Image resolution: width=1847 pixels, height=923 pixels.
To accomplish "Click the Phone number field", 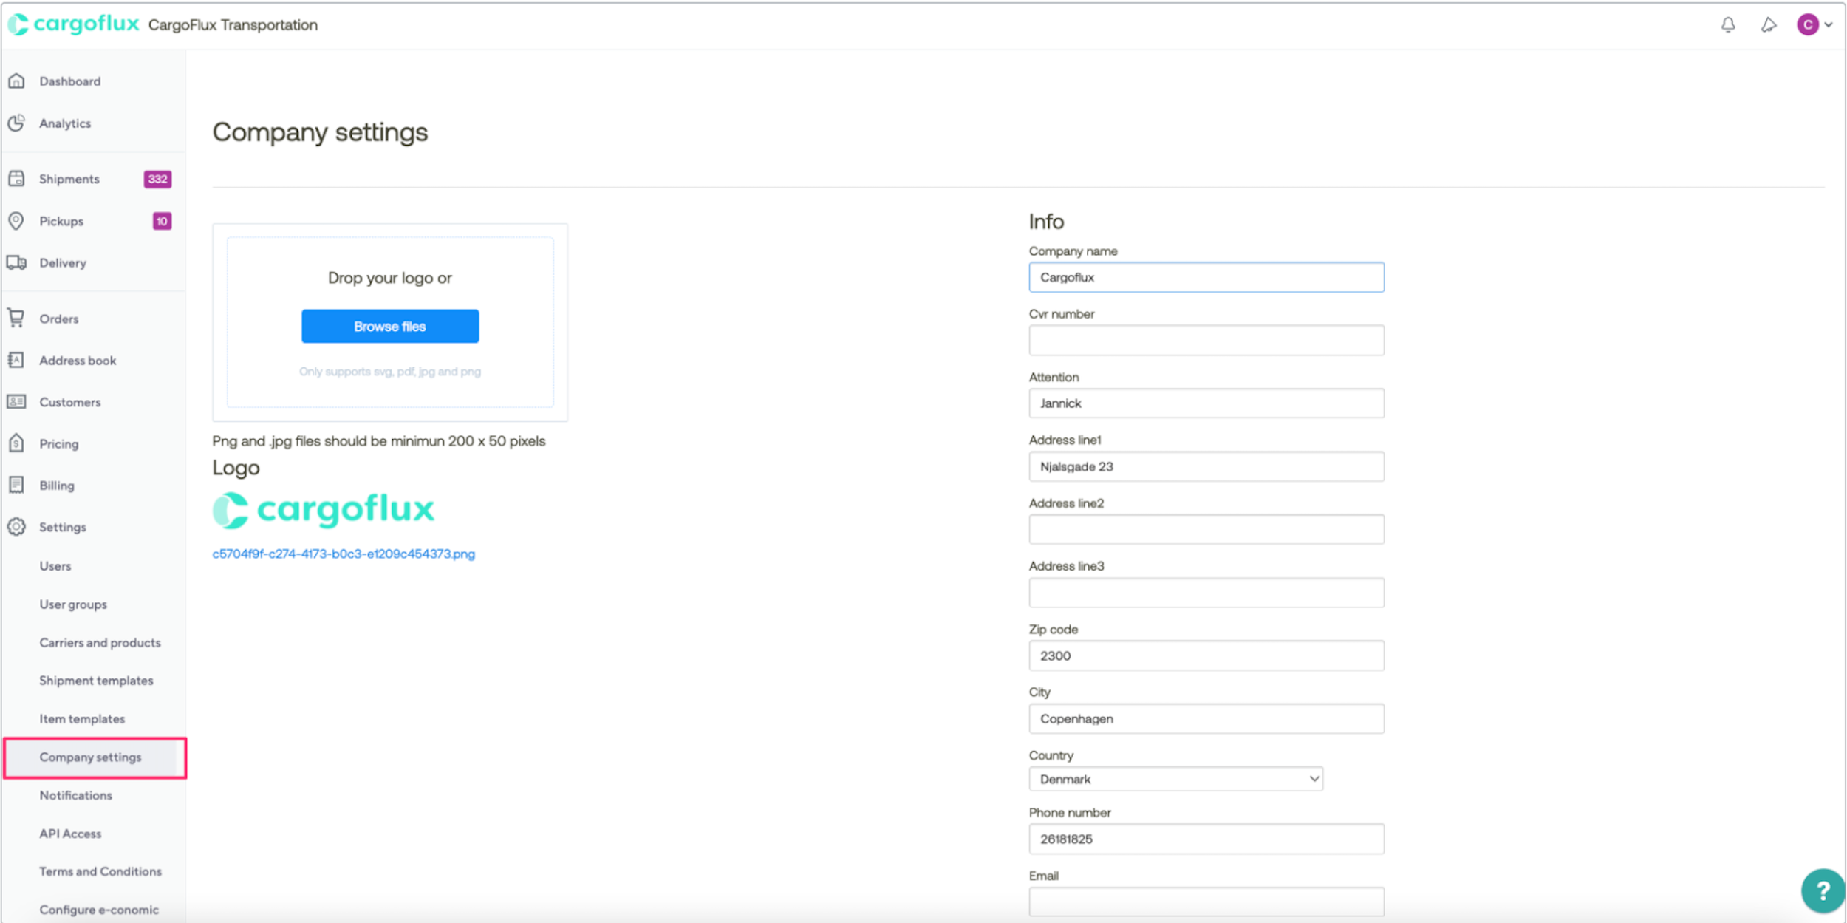I will click(1206, 839).
